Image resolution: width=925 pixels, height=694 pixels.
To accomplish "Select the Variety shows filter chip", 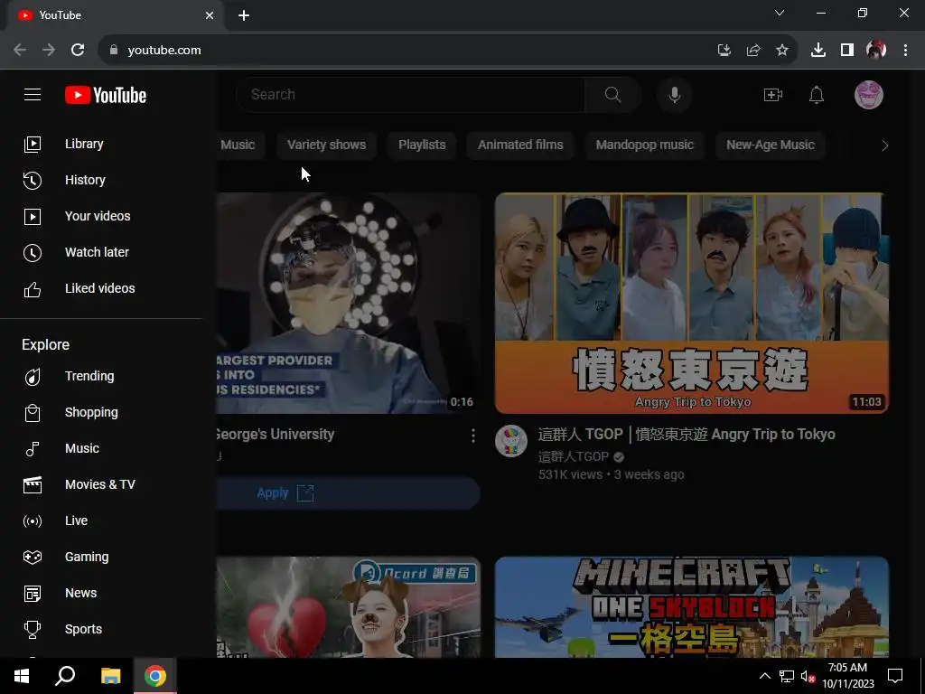I will click(x=326, y=145).
